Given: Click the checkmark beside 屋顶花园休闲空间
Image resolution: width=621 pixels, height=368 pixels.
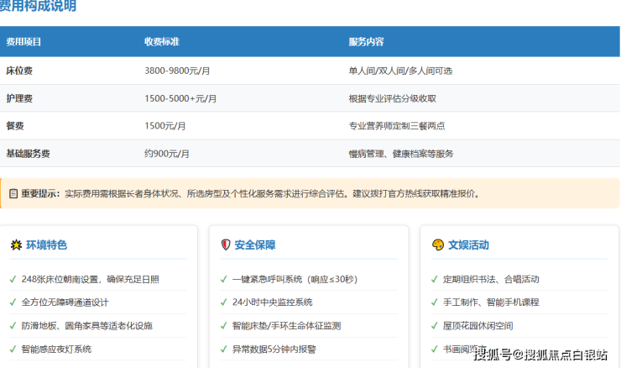Looking at the screenshot, I should tap(434, 325).
